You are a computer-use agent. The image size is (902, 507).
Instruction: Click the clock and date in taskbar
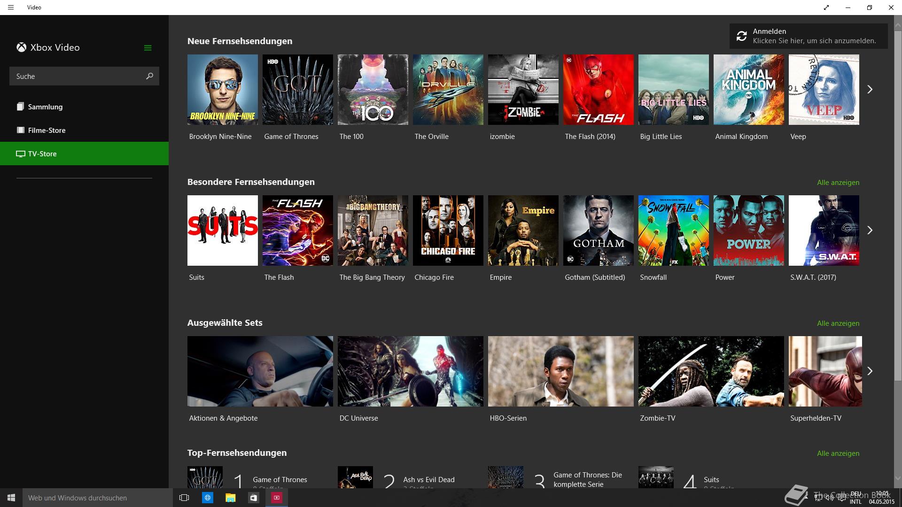coord(882,498)
